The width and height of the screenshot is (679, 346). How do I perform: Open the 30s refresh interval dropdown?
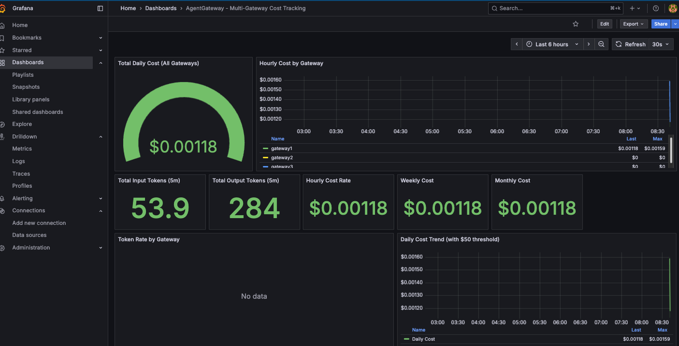click(x=661, y=44)
